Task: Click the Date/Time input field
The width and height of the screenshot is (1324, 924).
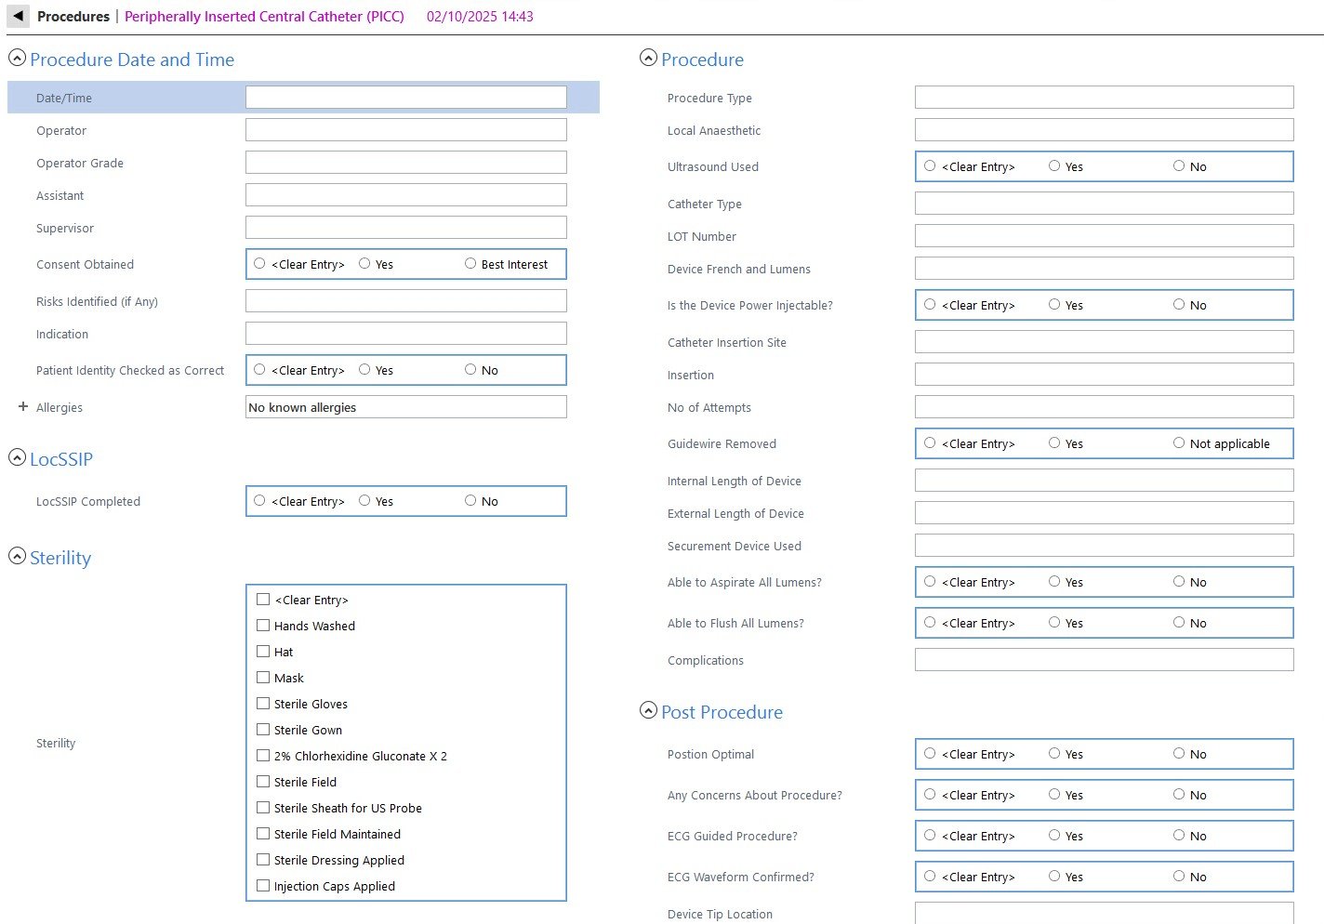Action: click(x=405, y=98)
